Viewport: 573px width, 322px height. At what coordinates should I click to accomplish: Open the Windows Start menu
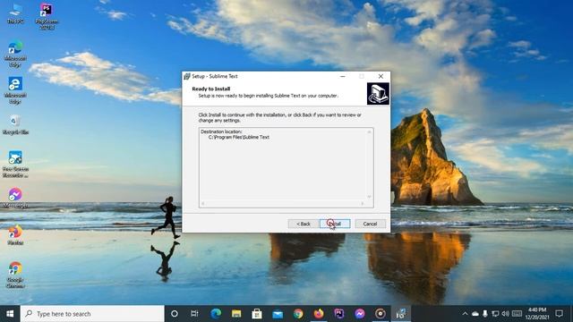pos(10,314)
